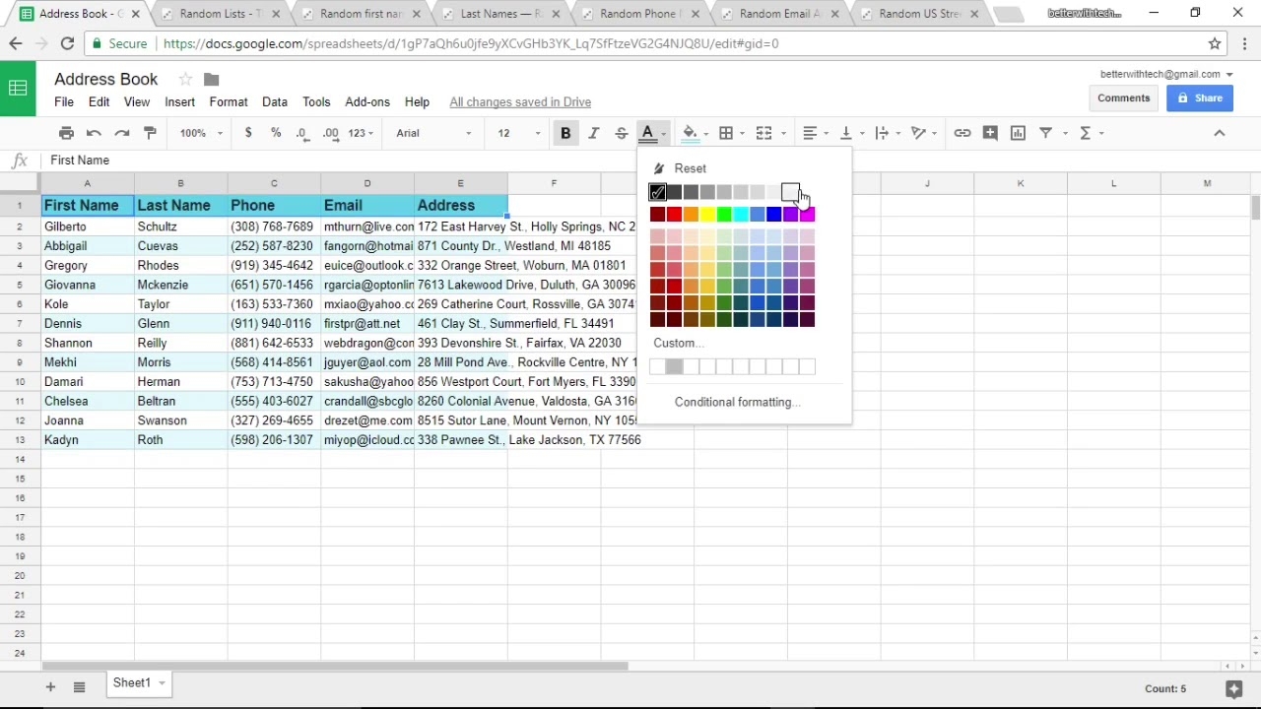Open the Data menu

275,102
